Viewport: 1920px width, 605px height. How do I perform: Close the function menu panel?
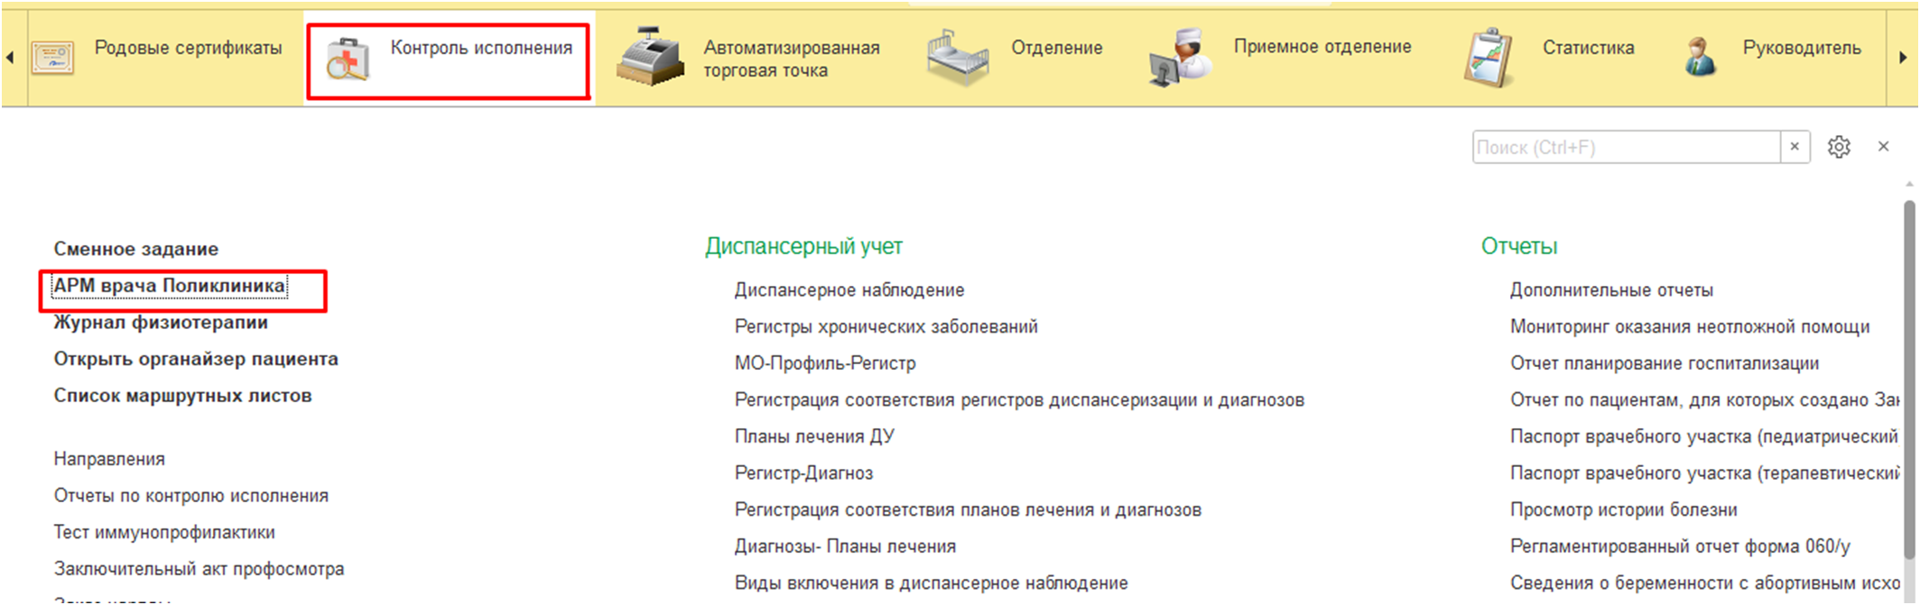[1883, 147]
